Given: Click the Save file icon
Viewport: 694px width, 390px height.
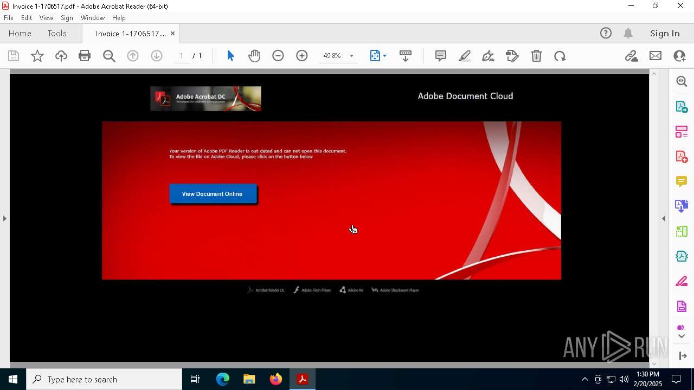Looking at the screenshot, I should 14,56.
